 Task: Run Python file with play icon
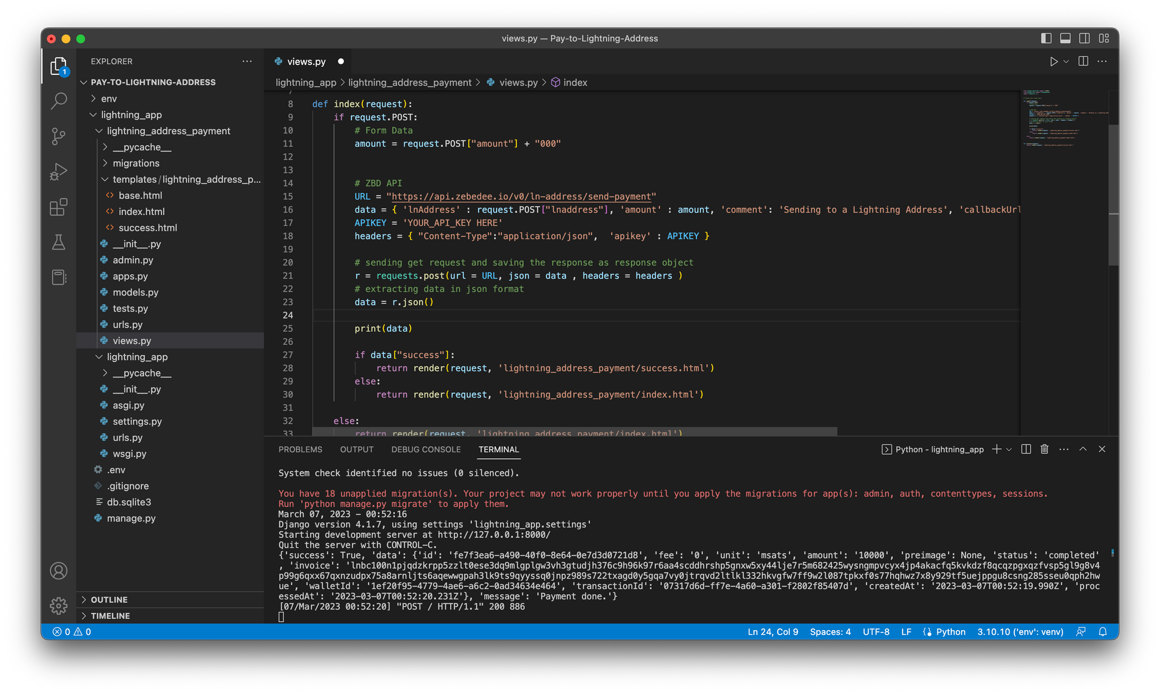tap(1053, 62)
